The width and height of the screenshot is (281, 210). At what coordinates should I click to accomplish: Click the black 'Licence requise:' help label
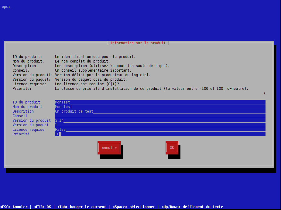pos(29,84)
